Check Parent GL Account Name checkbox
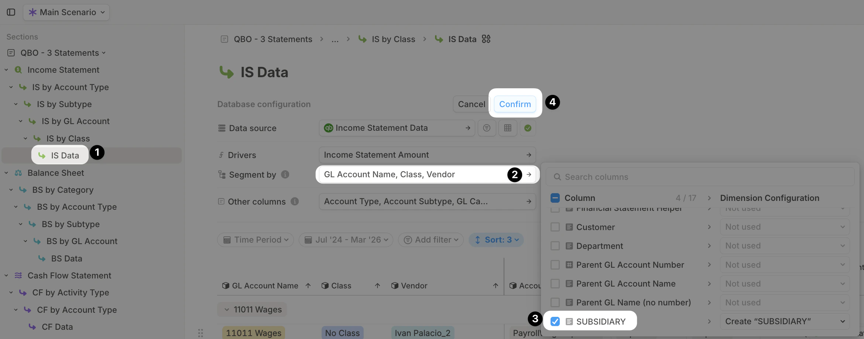 point(555,284)
